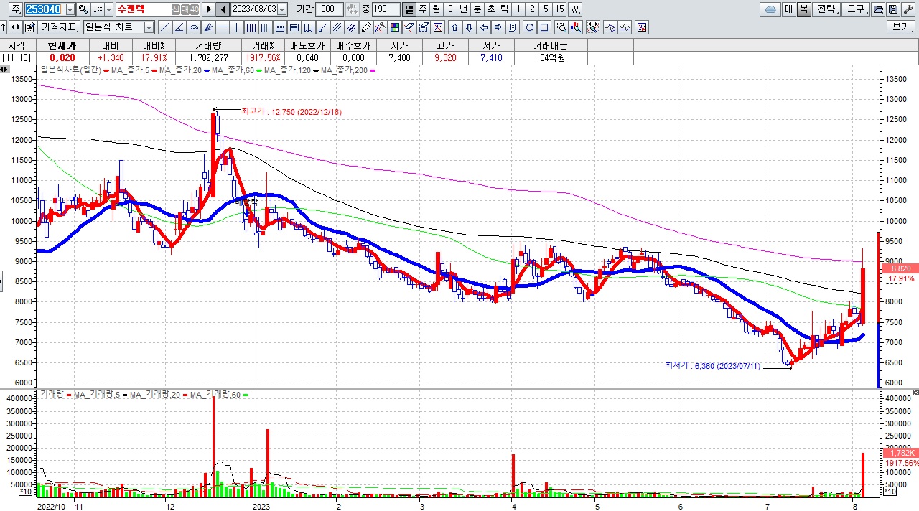
Task: Toggle the 년 (yearly) period button
Action: click(464, 9)
